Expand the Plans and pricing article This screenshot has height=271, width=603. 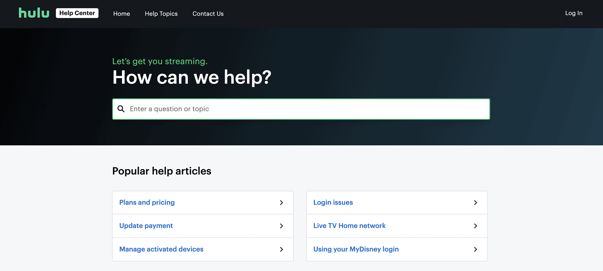point(147,202)
